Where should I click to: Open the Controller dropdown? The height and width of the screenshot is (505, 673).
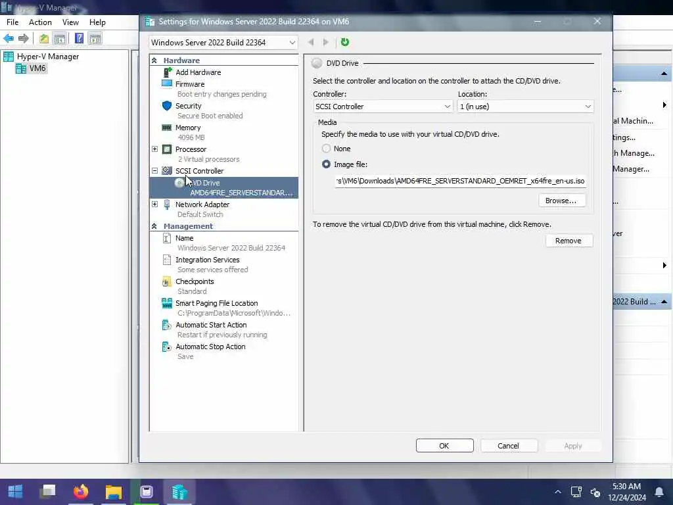pos(383,107)
